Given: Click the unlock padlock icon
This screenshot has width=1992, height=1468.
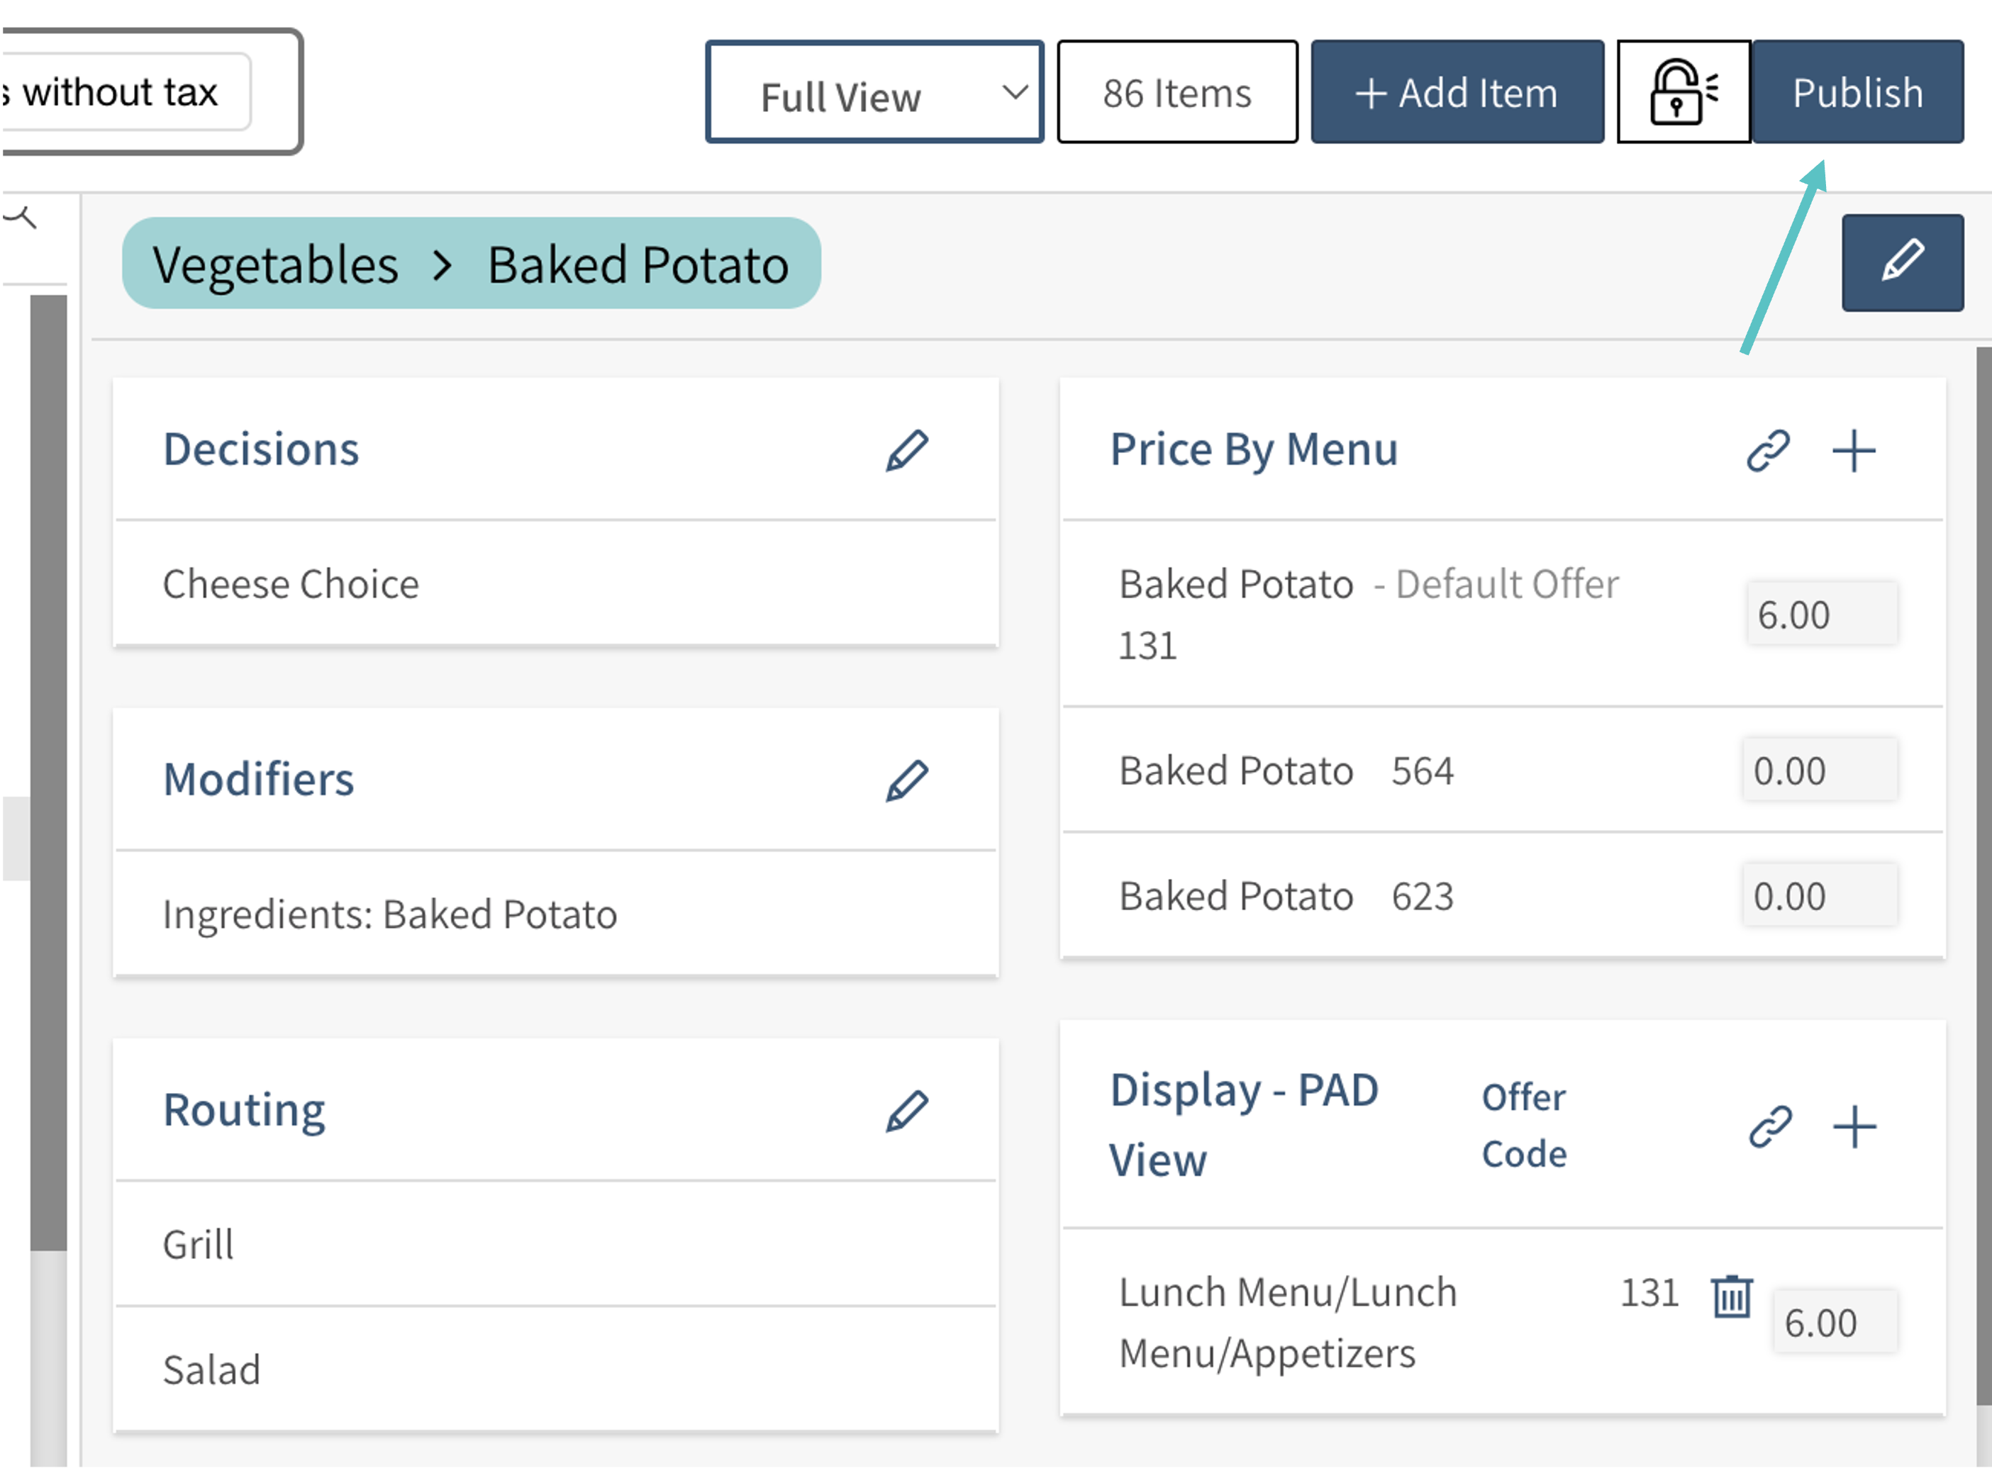Looking at the screenshot, I should [x=1683, y=92].
